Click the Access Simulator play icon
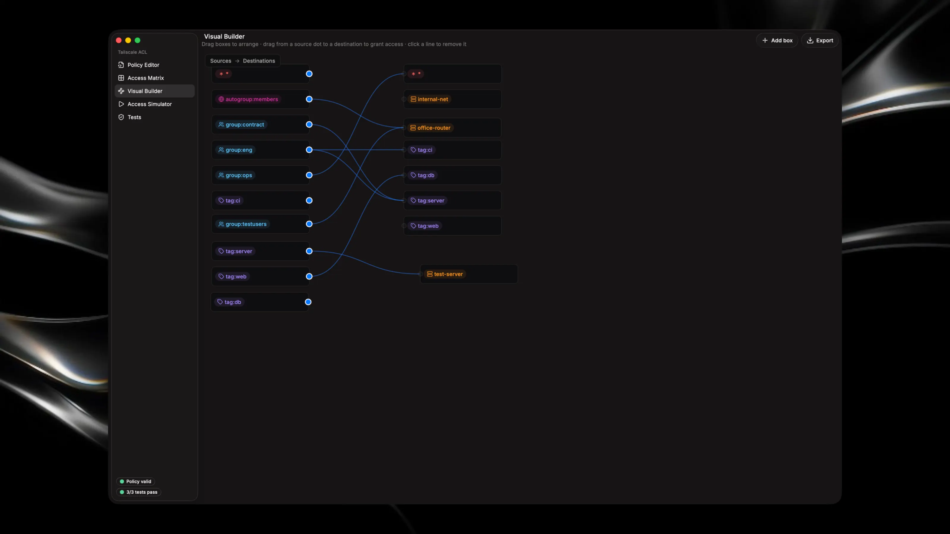This screenshot has width=950, height=534. (x=121, y=104)
